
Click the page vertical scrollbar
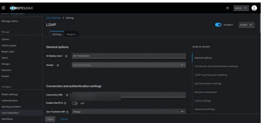[260, 23]
